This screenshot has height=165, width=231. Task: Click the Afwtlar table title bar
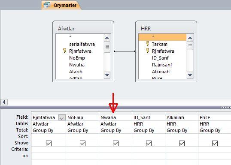[83, 28]
